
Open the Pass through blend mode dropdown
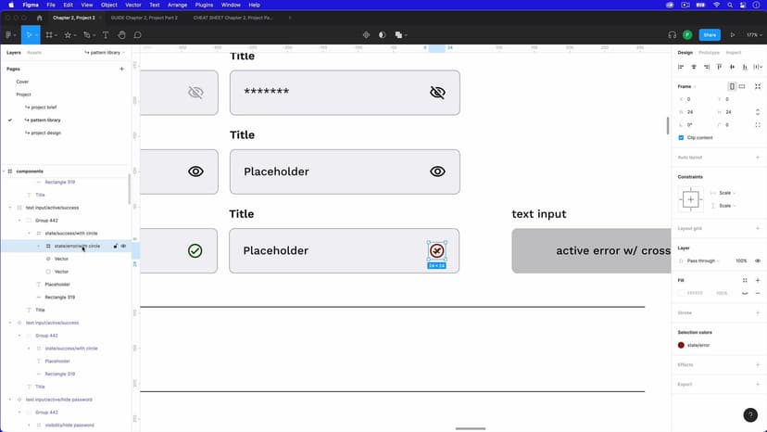(x=702, y=261)
